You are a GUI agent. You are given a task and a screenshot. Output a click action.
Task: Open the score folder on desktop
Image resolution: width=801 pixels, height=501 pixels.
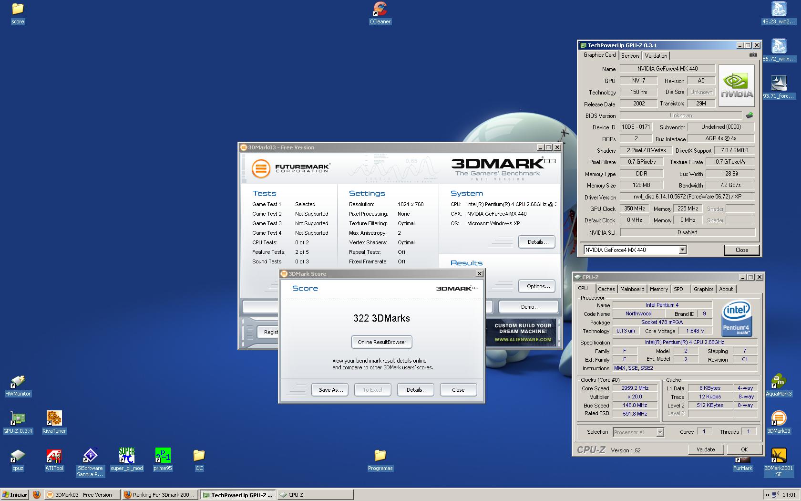18,13
